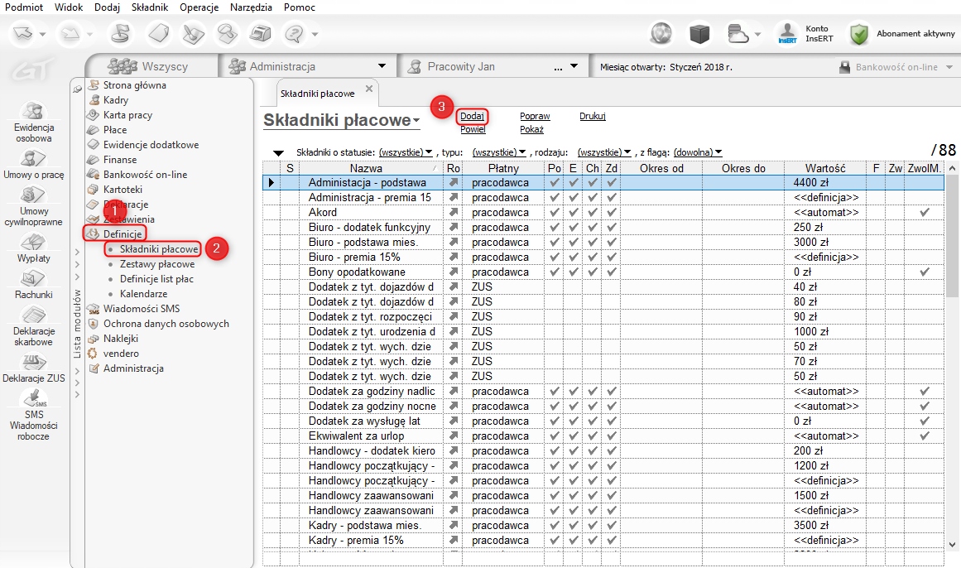Toggle ZwolM. checkmark for Bony opodatkowane row
Viewport: 961px width, 568px height.
point(925,272)
